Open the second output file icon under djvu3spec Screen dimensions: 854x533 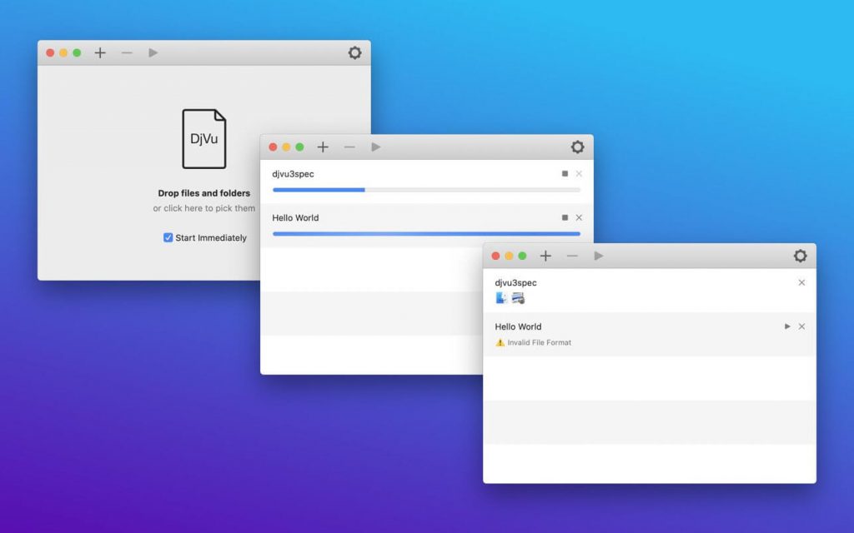tap(517, 296)
